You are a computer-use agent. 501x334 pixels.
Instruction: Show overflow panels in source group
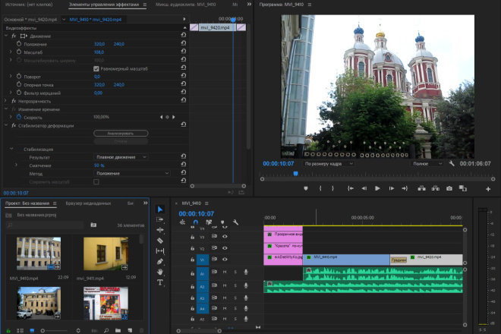pos(249,4)
